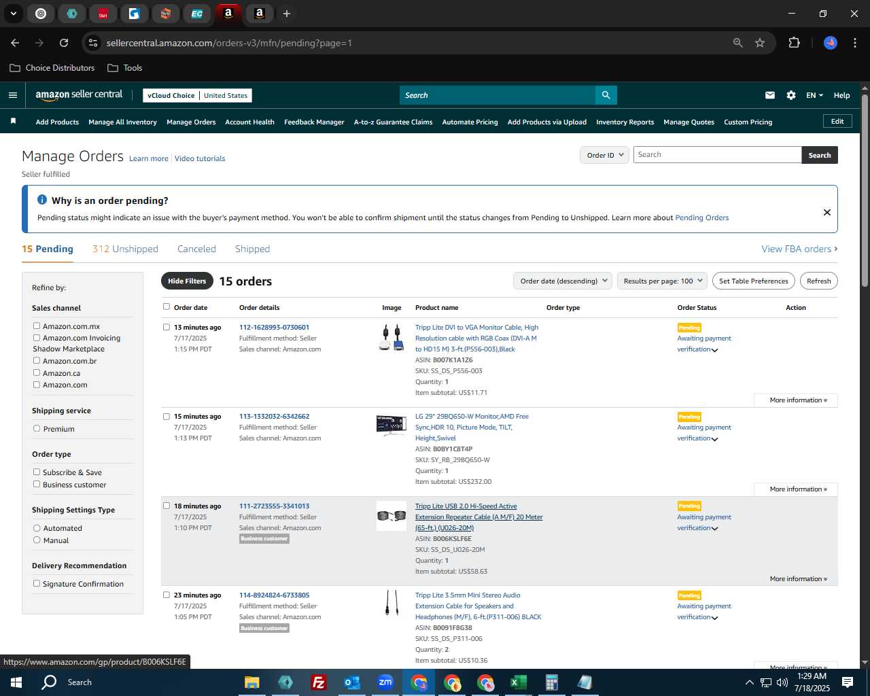Click the magnifier search button in header
The height and width of the screenshot is (696, 870).
606,95
